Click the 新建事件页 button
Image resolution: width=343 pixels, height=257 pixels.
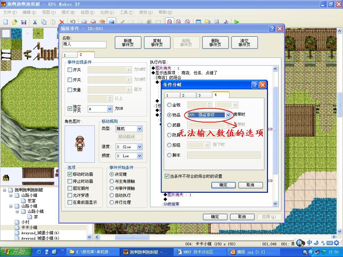click(x=128, y=42)
